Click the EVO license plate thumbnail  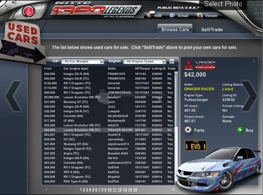(x=196, y=145)
